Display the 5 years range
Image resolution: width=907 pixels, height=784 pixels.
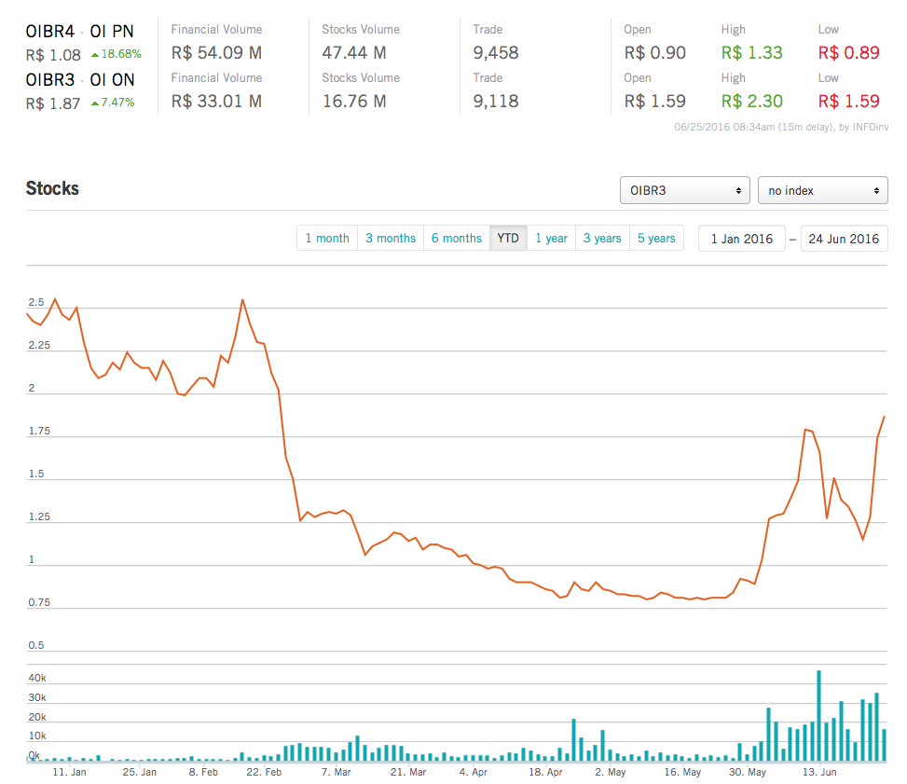coord(656,239)
